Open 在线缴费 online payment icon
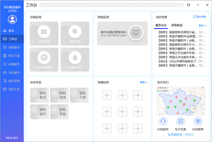This screenshot has height=142, width=212. [198, 123]
